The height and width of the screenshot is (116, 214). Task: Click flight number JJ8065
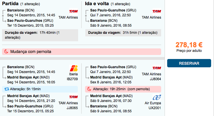click(x=72, y=108)
